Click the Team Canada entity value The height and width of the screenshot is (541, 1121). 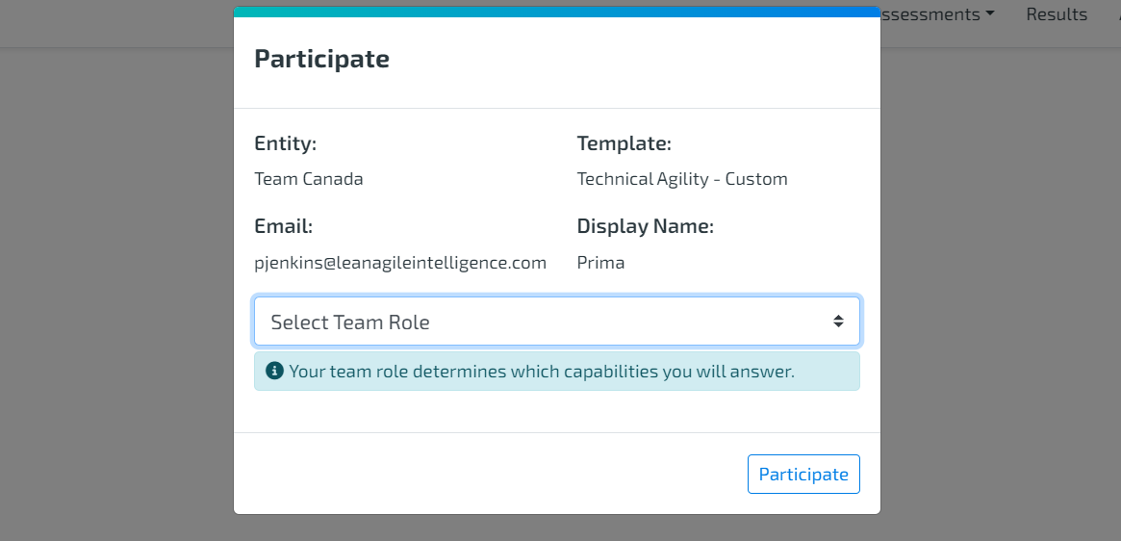click(309, 179)
